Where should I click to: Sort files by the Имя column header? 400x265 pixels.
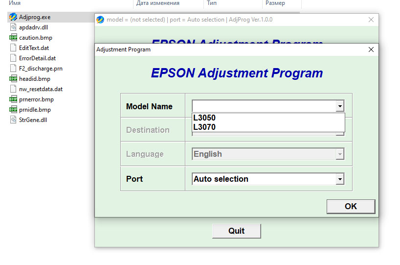click(x=15, y=3)
